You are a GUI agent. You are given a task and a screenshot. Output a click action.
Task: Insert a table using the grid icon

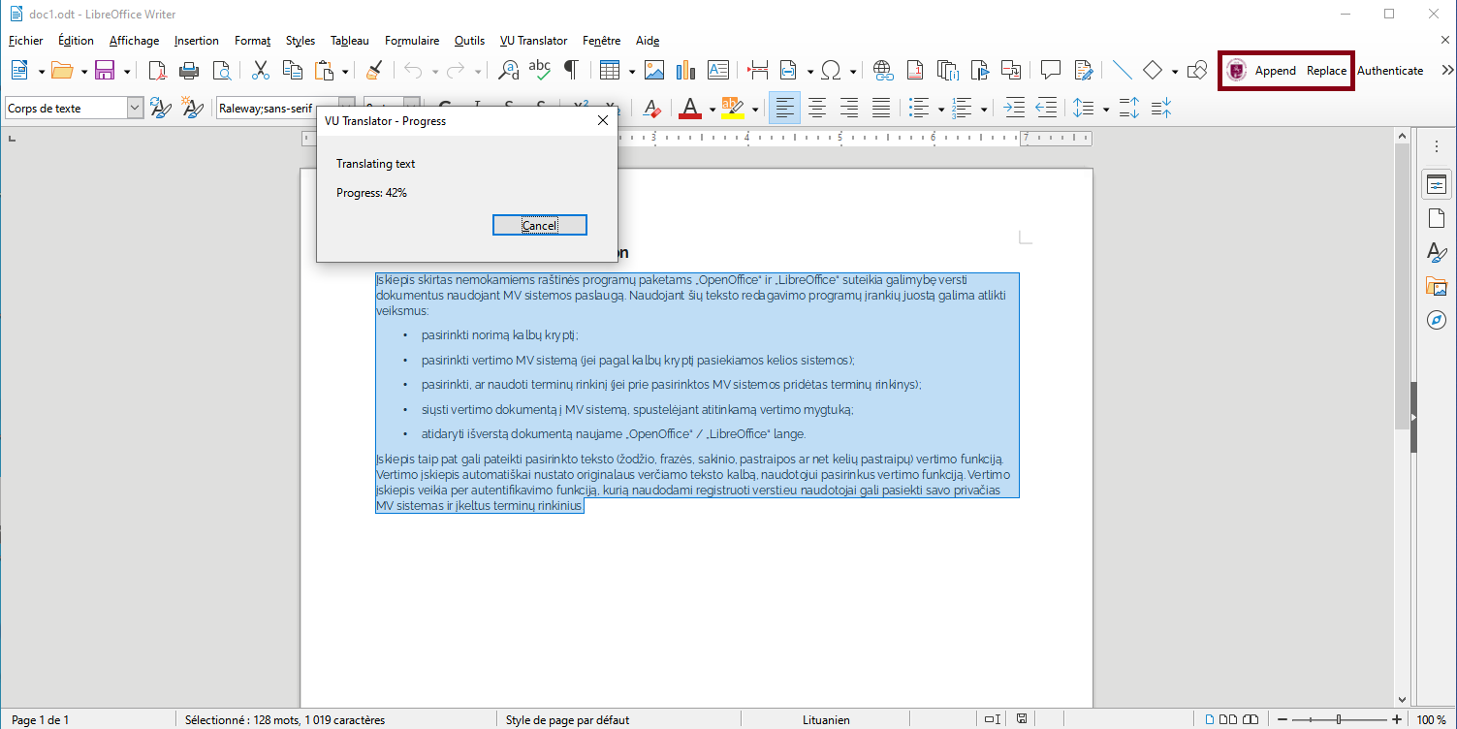[x=610, y=70]
